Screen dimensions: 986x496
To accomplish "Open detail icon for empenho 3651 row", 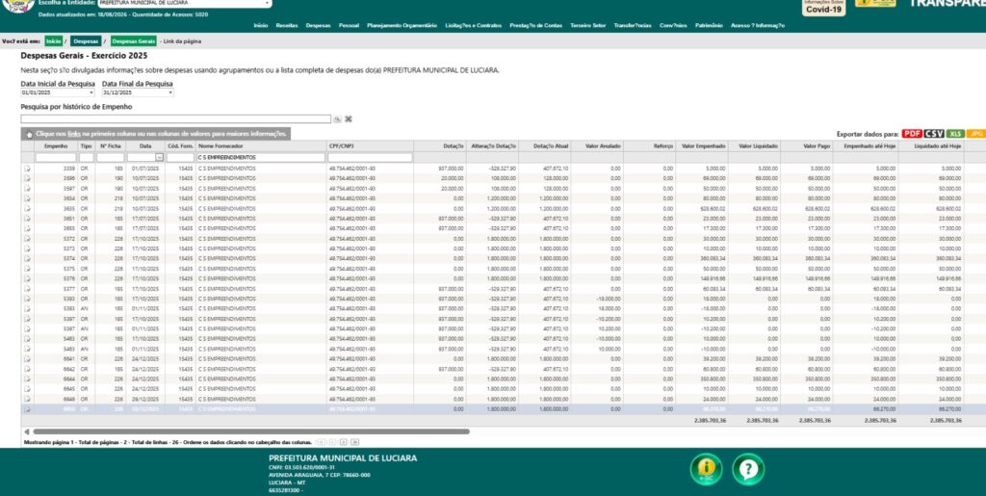I will 27,219.
